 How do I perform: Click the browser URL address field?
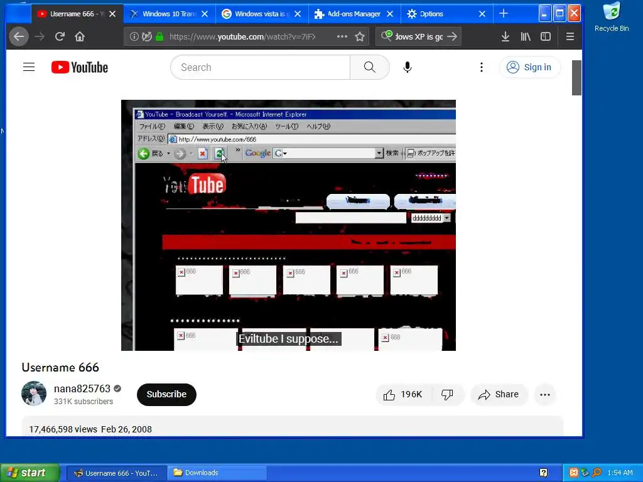243,37
